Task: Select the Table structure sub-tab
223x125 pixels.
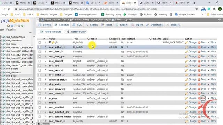Action: 51,32
